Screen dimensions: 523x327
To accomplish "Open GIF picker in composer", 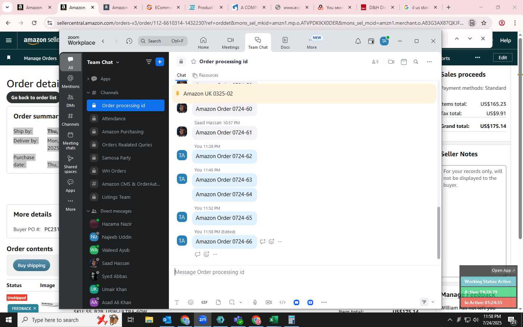I will 204,302.
